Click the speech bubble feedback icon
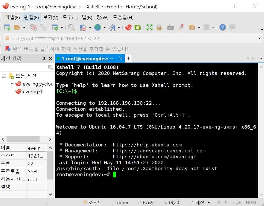 [x=232, y=27]
